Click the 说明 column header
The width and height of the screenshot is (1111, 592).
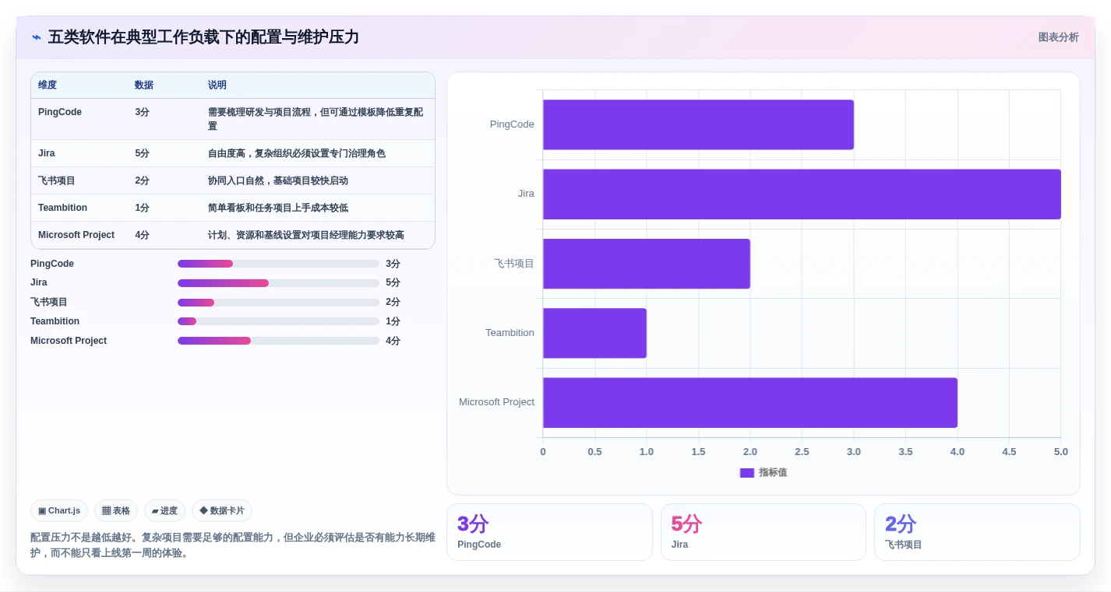pyautogui.click(x=217, y=86)
